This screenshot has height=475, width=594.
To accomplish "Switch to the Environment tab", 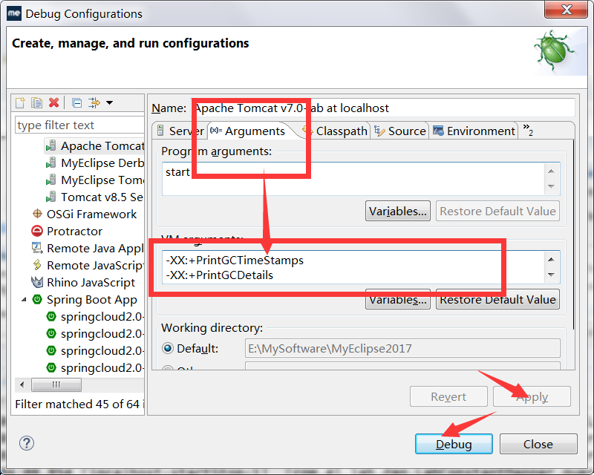I will (x=474, y=131).
